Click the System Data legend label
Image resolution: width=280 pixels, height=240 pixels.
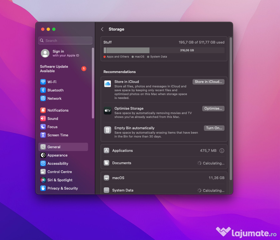pos(159,57)
